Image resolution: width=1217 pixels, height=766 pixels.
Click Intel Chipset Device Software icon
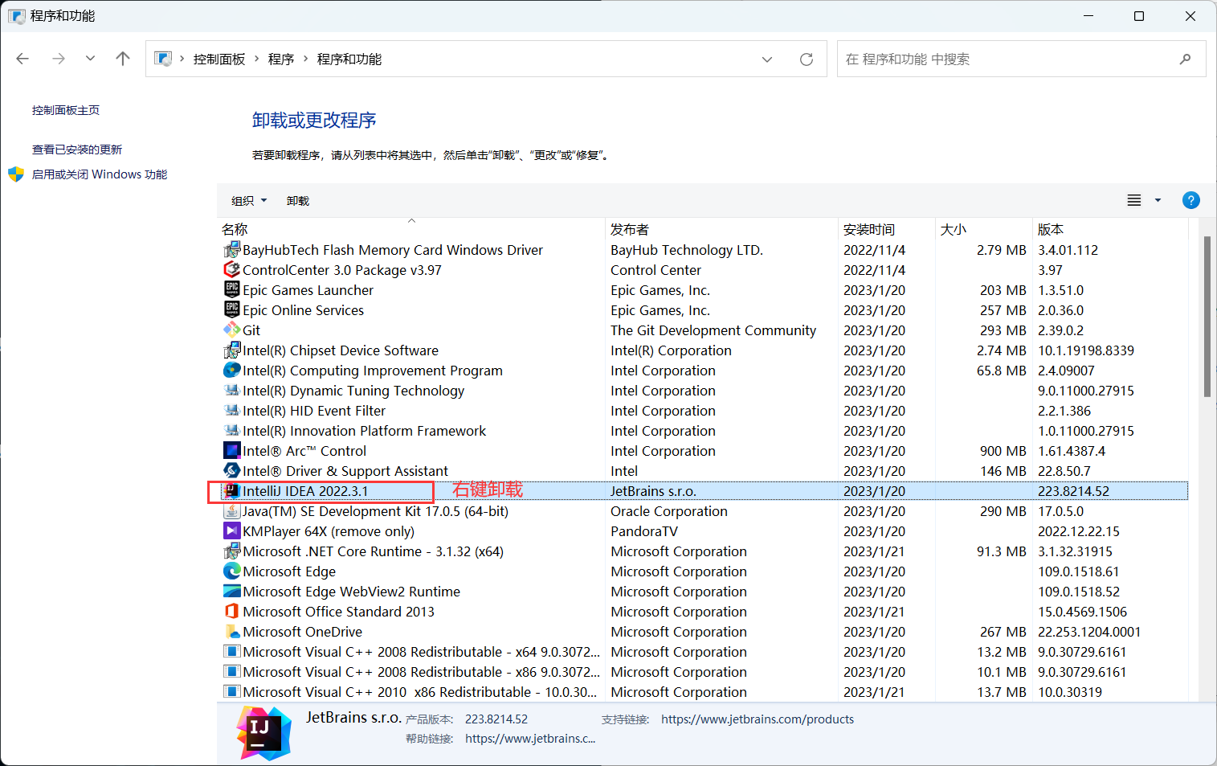(232, 350)
